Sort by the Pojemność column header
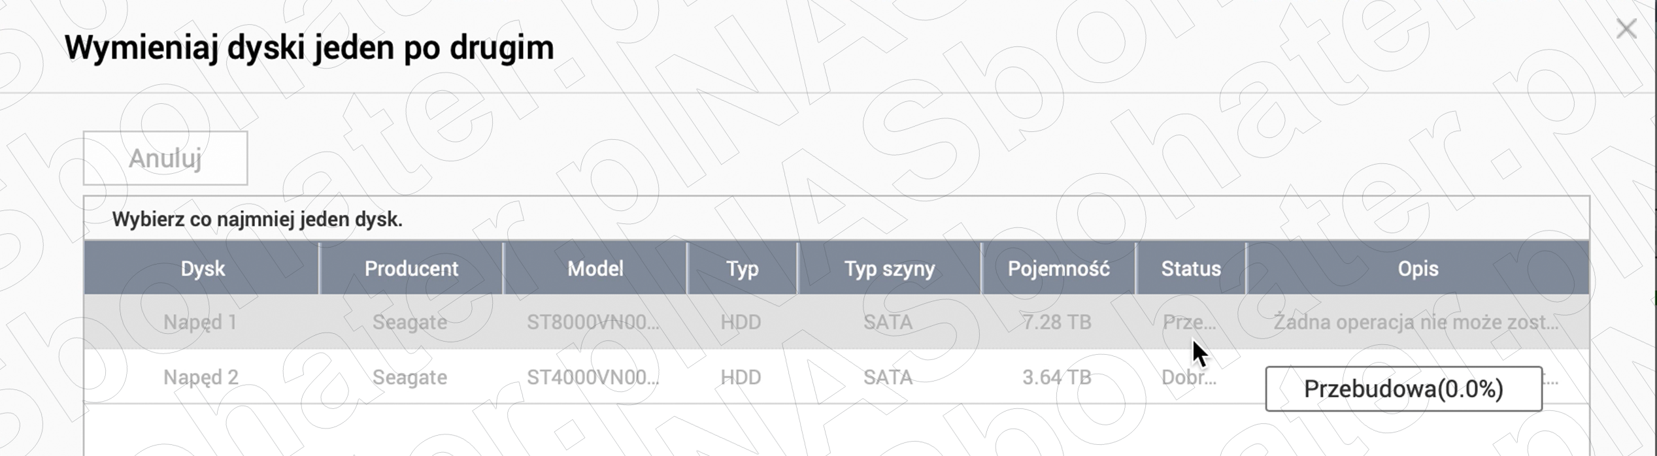Viewport: 1657px width, 456px height. (1058, 269)
